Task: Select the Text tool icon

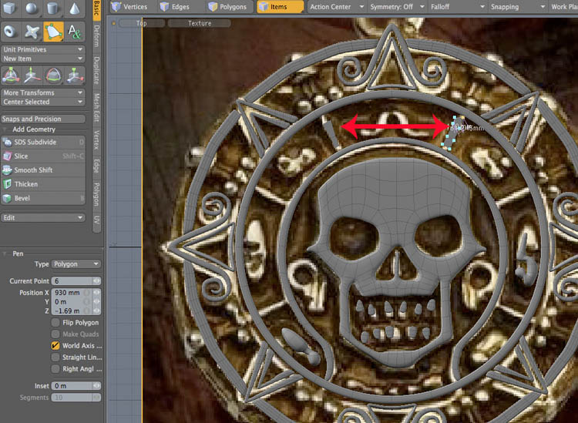Action: point(75,32)
